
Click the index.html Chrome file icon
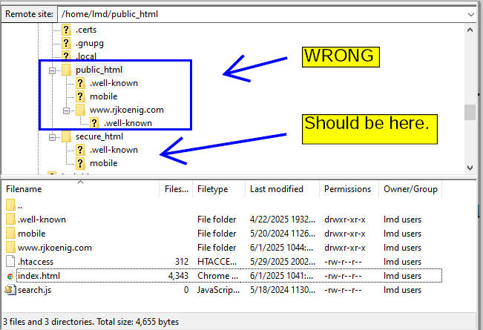coord(10,276)
